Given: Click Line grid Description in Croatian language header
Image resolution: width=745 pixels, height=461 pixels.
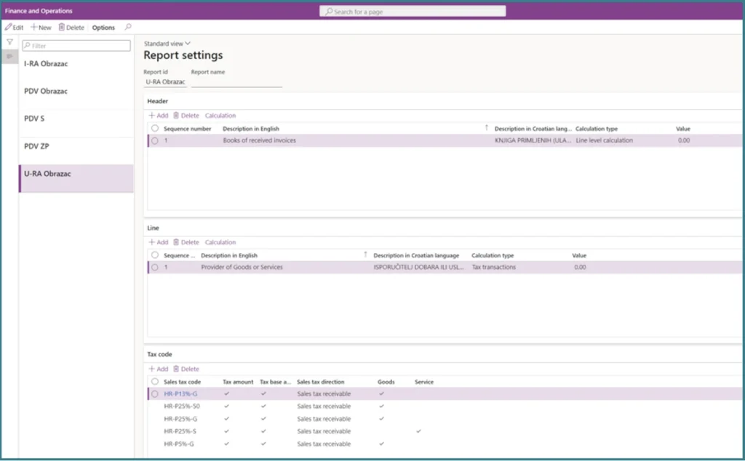Looking at the screenshot, I should coord(416,255).
